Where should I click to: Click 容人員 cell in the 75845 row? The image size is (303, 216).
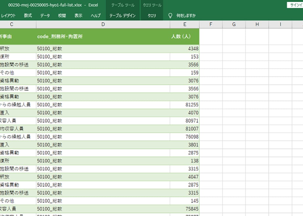pos(18,209)
